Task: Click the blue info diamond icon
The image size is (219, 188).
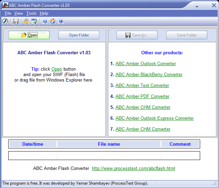Action: [x=61, y=21]
